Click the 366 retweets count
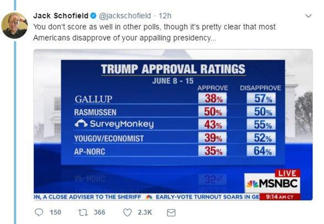This screenshot has height=224, width=324. [99, 212]
